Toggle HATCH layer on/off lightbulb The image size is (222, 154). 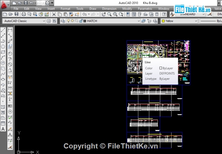pos(69,21)
